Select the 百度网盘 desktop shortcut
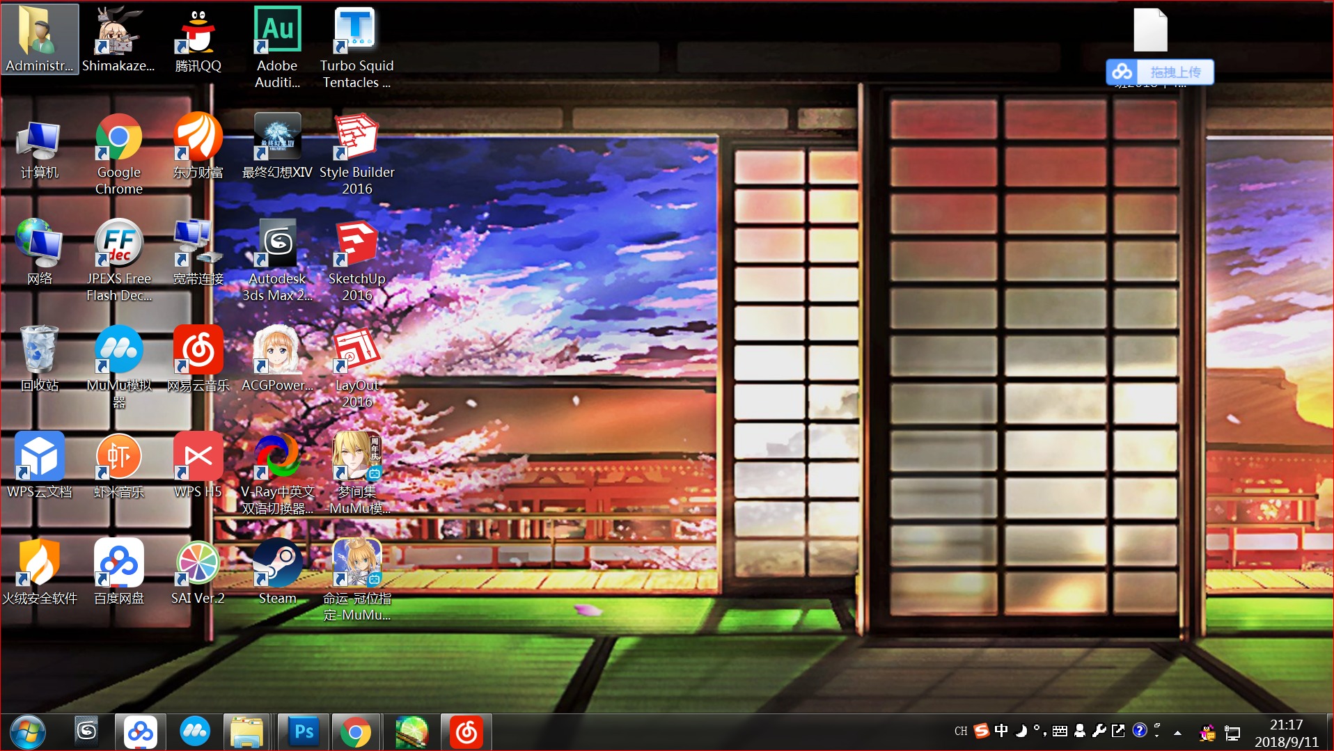This screenshot has height=751, width=1334. (119, 572)
